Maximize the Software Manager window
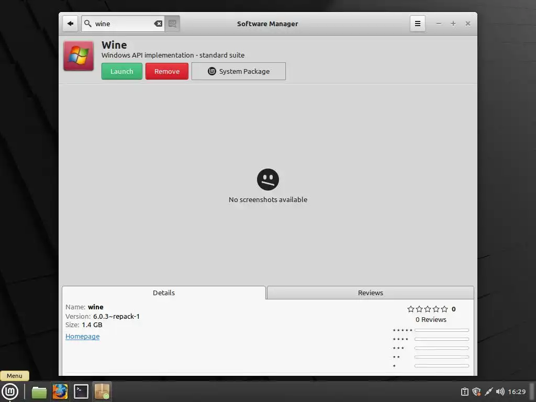The image size is (536, 402). tap(453, 24)
